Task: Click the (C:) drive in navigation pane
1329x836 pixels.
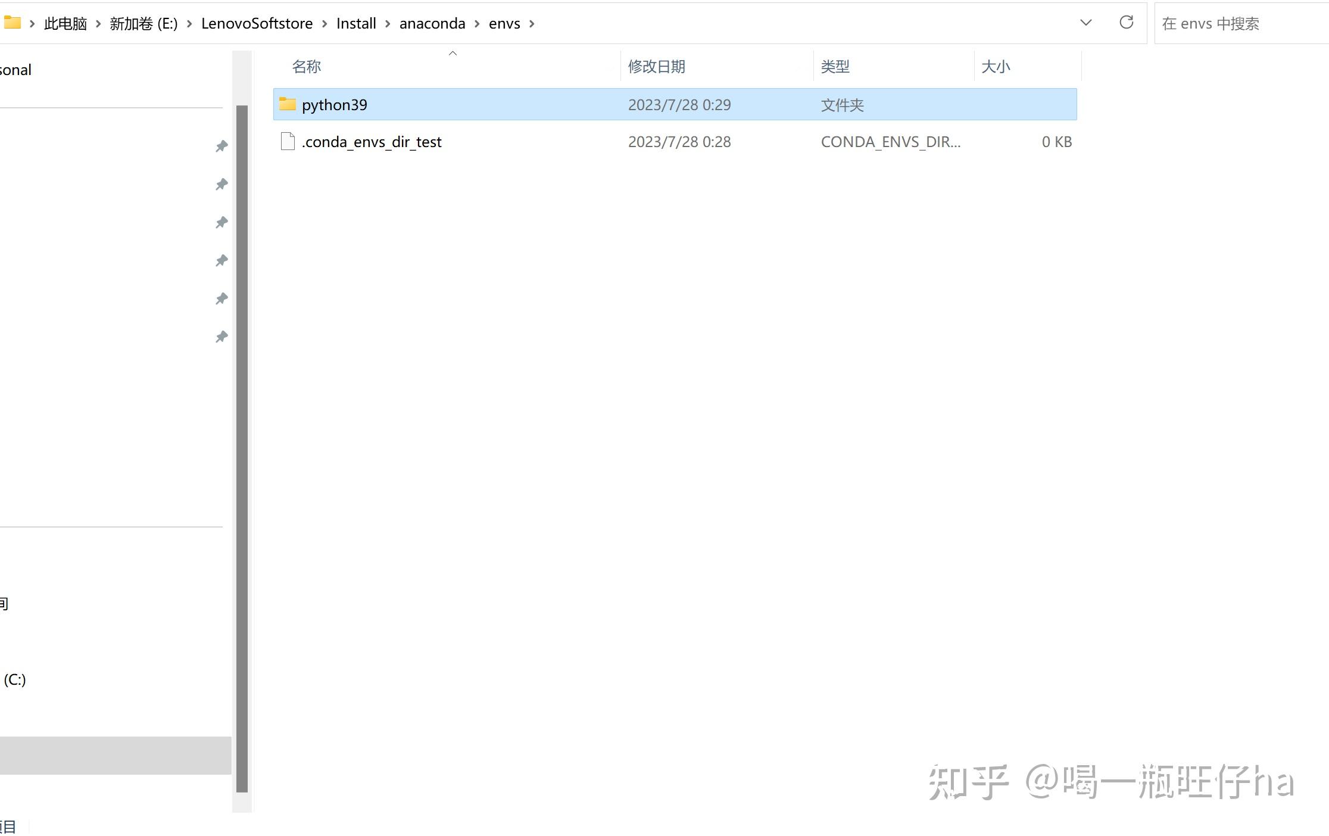Action: 14,679
